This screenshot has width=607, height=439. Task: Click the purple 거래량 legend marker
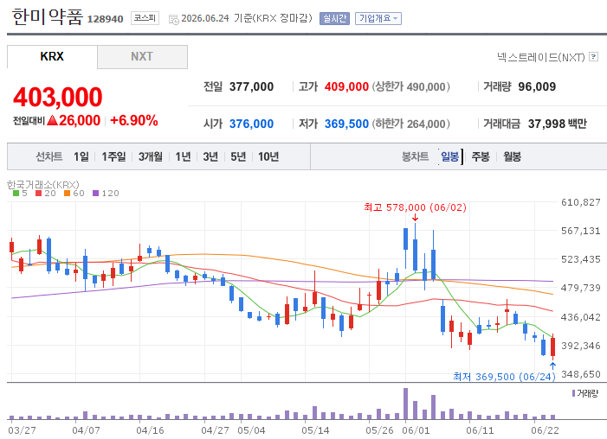574,393
